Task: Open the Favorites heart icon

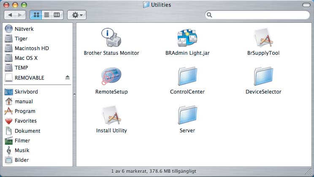Action: click(x=8, y=121)
